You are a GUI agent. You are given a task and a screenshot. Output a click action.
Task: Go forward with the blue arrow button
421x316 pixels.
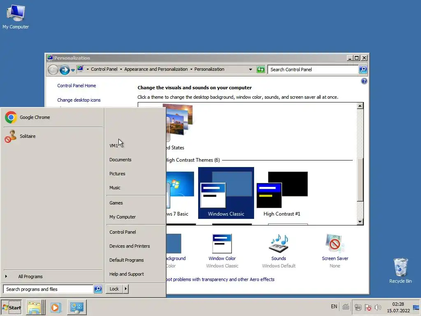pos(65,70)
